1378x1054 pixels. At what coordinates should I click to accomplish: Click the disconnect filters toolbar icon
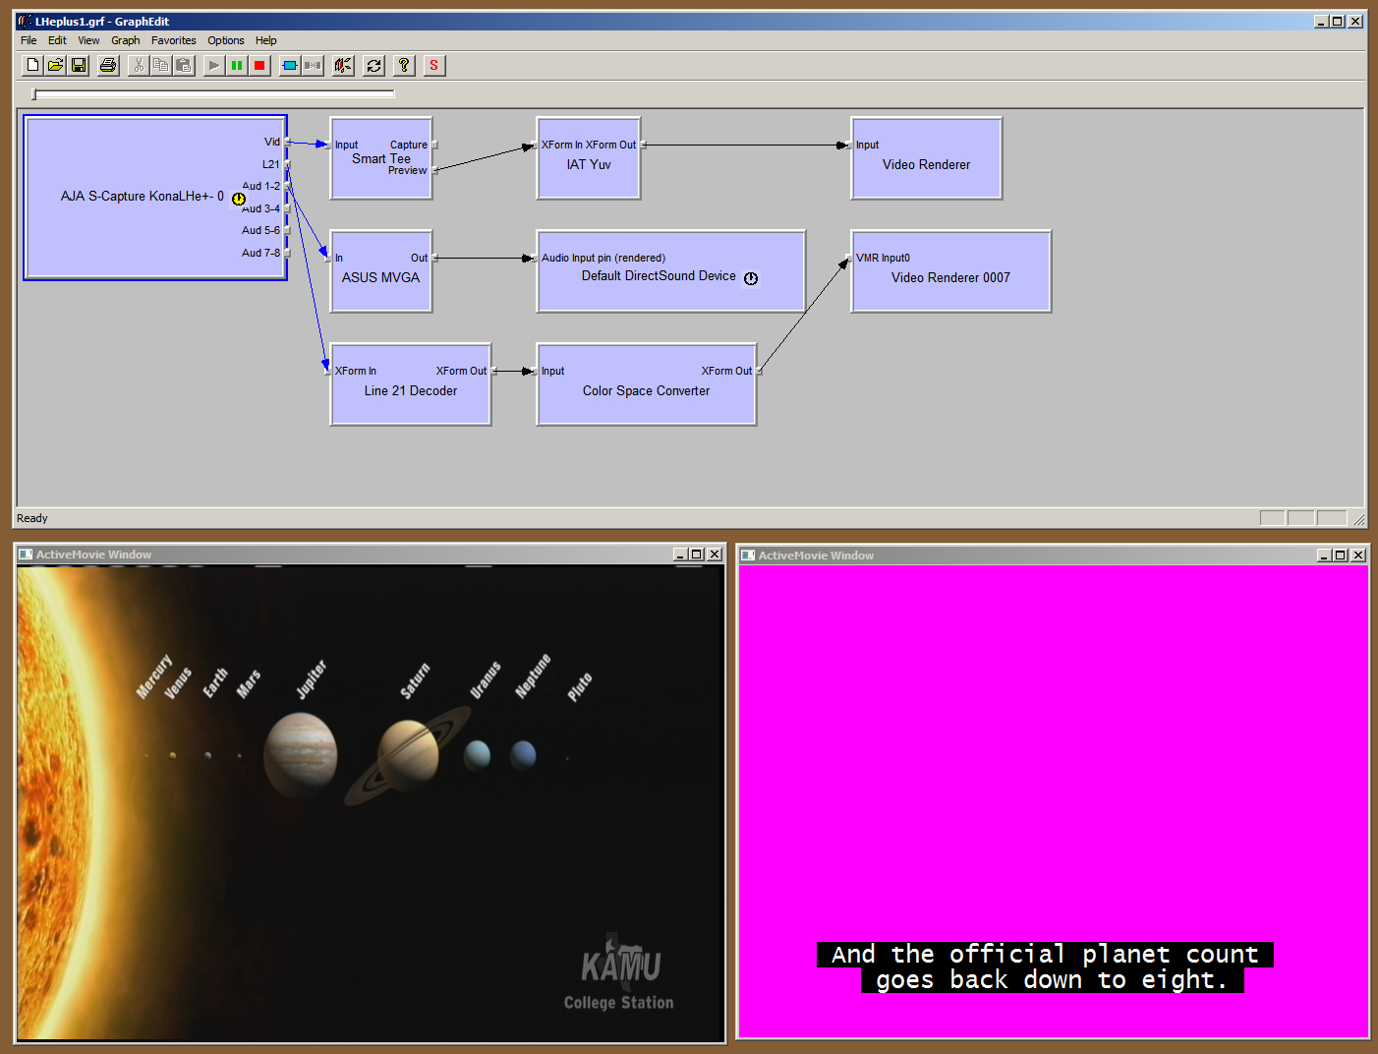pos(313,65)
